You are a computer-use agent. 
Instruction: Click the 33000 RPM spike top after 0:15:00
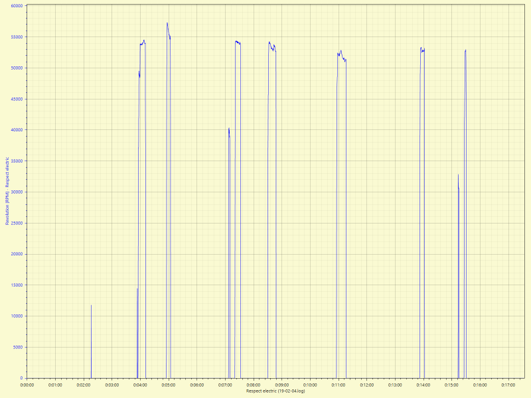[x=458, y=175]
